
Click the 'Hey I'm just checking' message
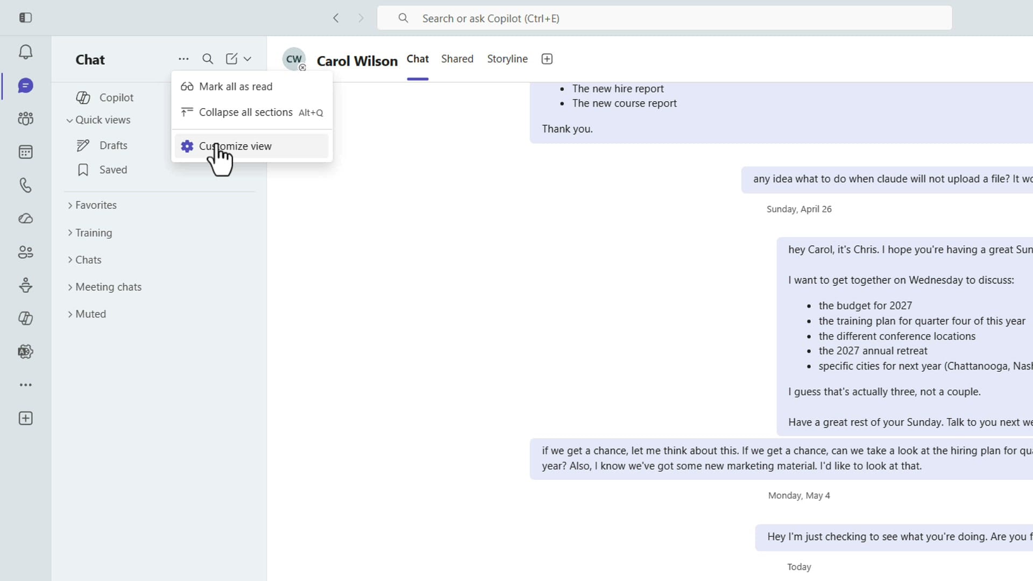point(894,537)
